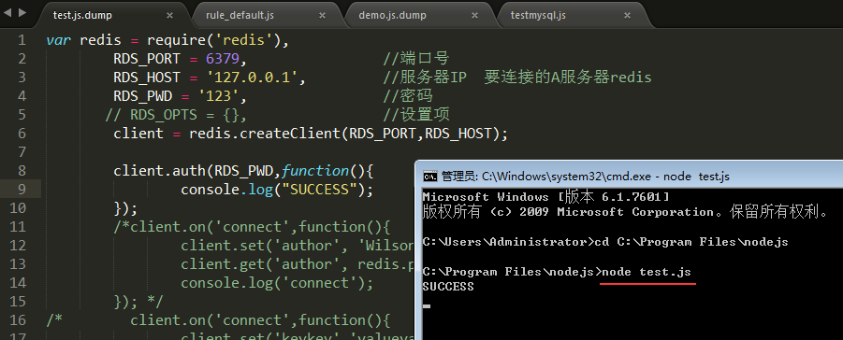
Task: Click the blinking cursor line in cmd
Action: 427,306
